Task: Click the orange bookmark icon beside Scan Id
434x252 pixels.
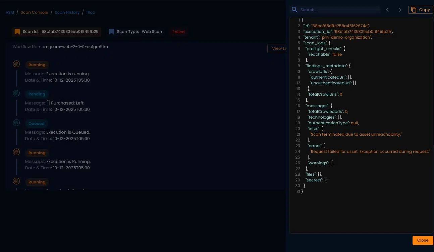Action: coord(17,32)
